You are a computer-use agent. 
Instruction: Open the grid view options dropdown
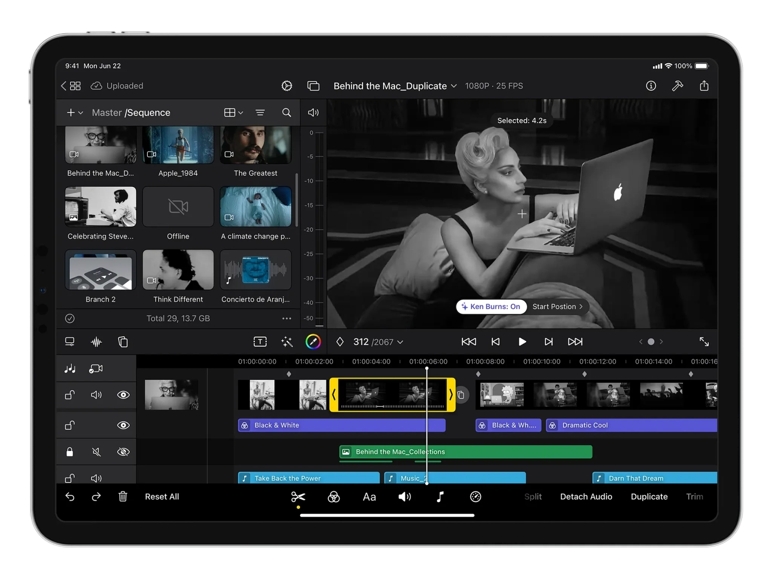[x=234, y=113]
